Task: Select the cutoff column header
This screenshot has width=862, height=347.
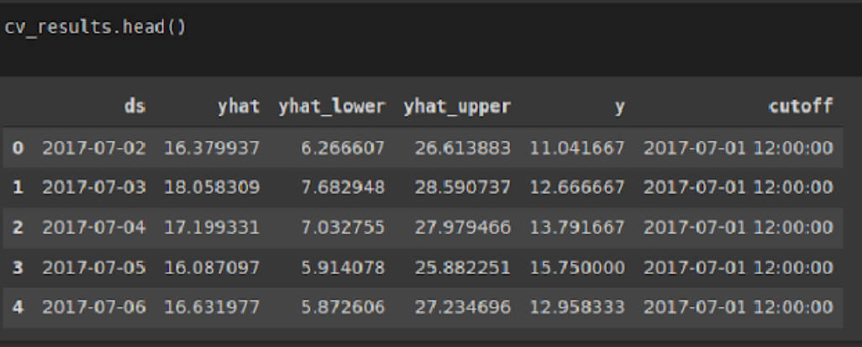Action: [801, 106]
